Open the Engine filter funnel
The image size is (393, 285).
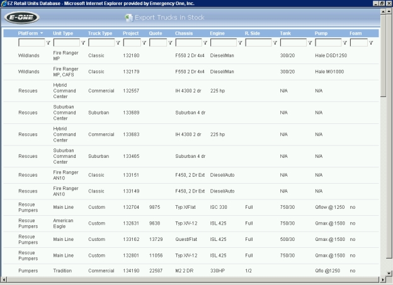click(240, 43)
